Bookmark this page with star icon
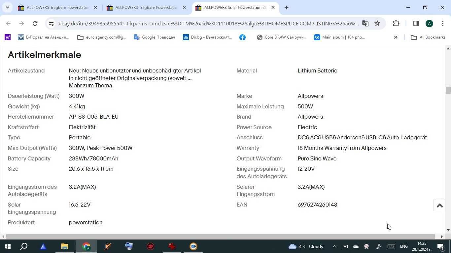Viewport: 451px width, 253px height. pyautogui.click(x=377, y=23)
